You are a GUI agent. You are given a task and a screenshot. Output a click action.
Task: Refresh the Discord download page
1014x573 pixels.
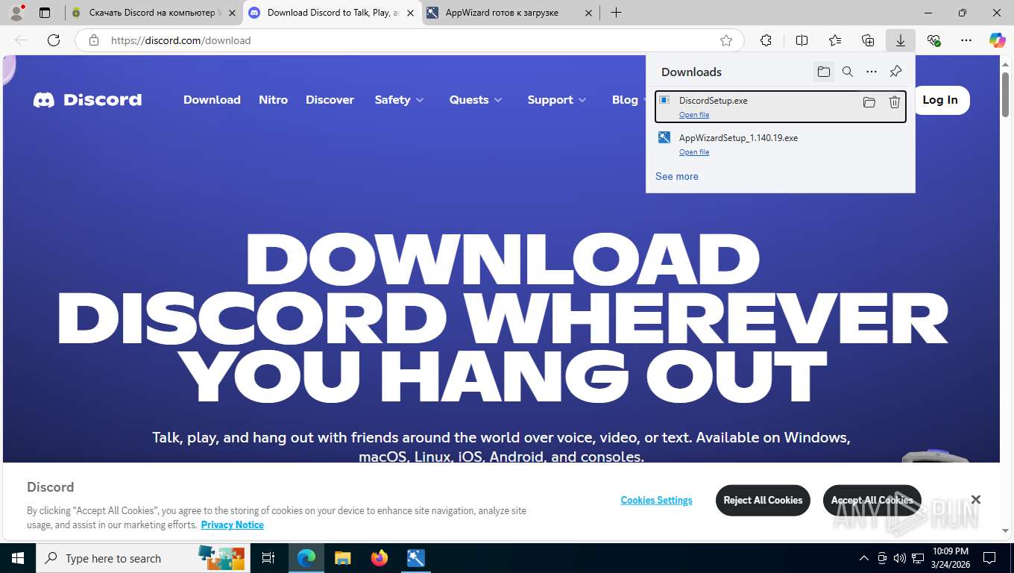point(54,40)
